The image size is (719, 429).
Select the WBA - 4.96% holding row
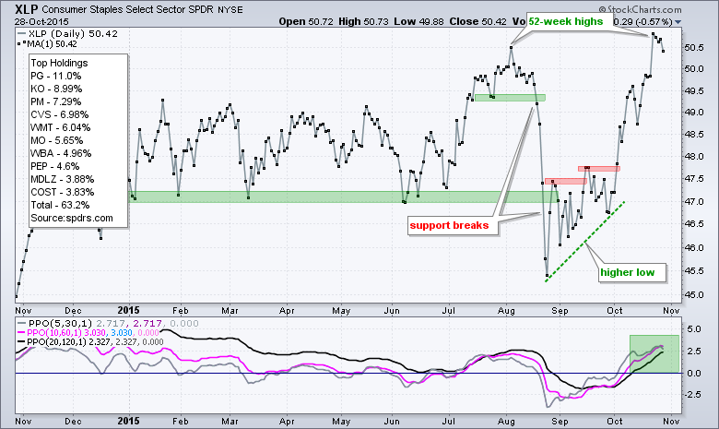61,153
